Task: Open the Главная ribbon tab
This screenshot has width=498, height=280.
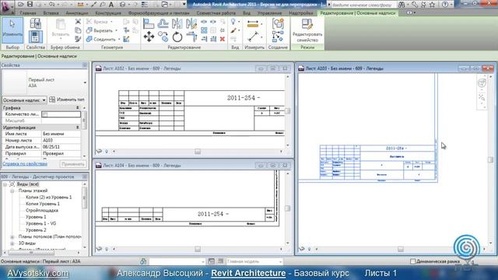Action: 28,13
